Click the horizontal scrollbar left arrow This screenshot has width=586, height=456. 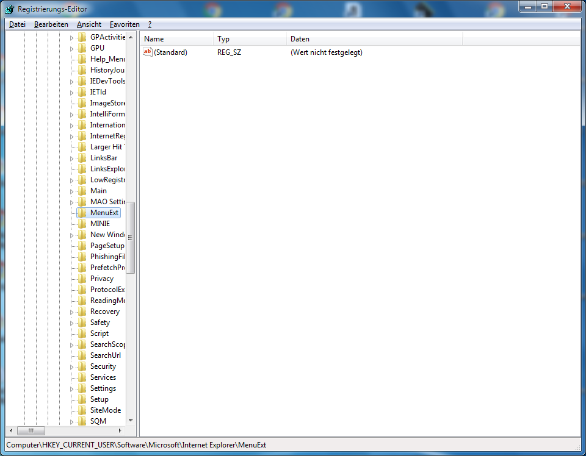point(11,430)
